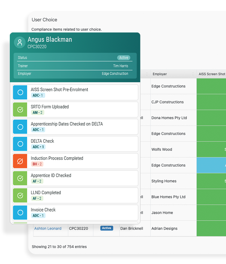Click the BH • 2 tag under Induction Process

coord(37,164)
